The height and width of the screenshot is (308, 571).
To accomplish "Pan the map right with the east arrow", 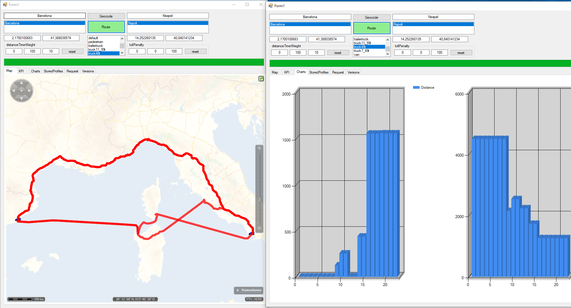I will [x=30, y=91].
